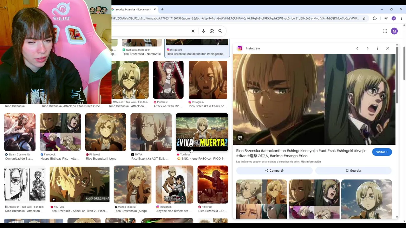Screen dimensions: 406x228
Task: Open the first related collage image in preview
Action: pos(262,199)
